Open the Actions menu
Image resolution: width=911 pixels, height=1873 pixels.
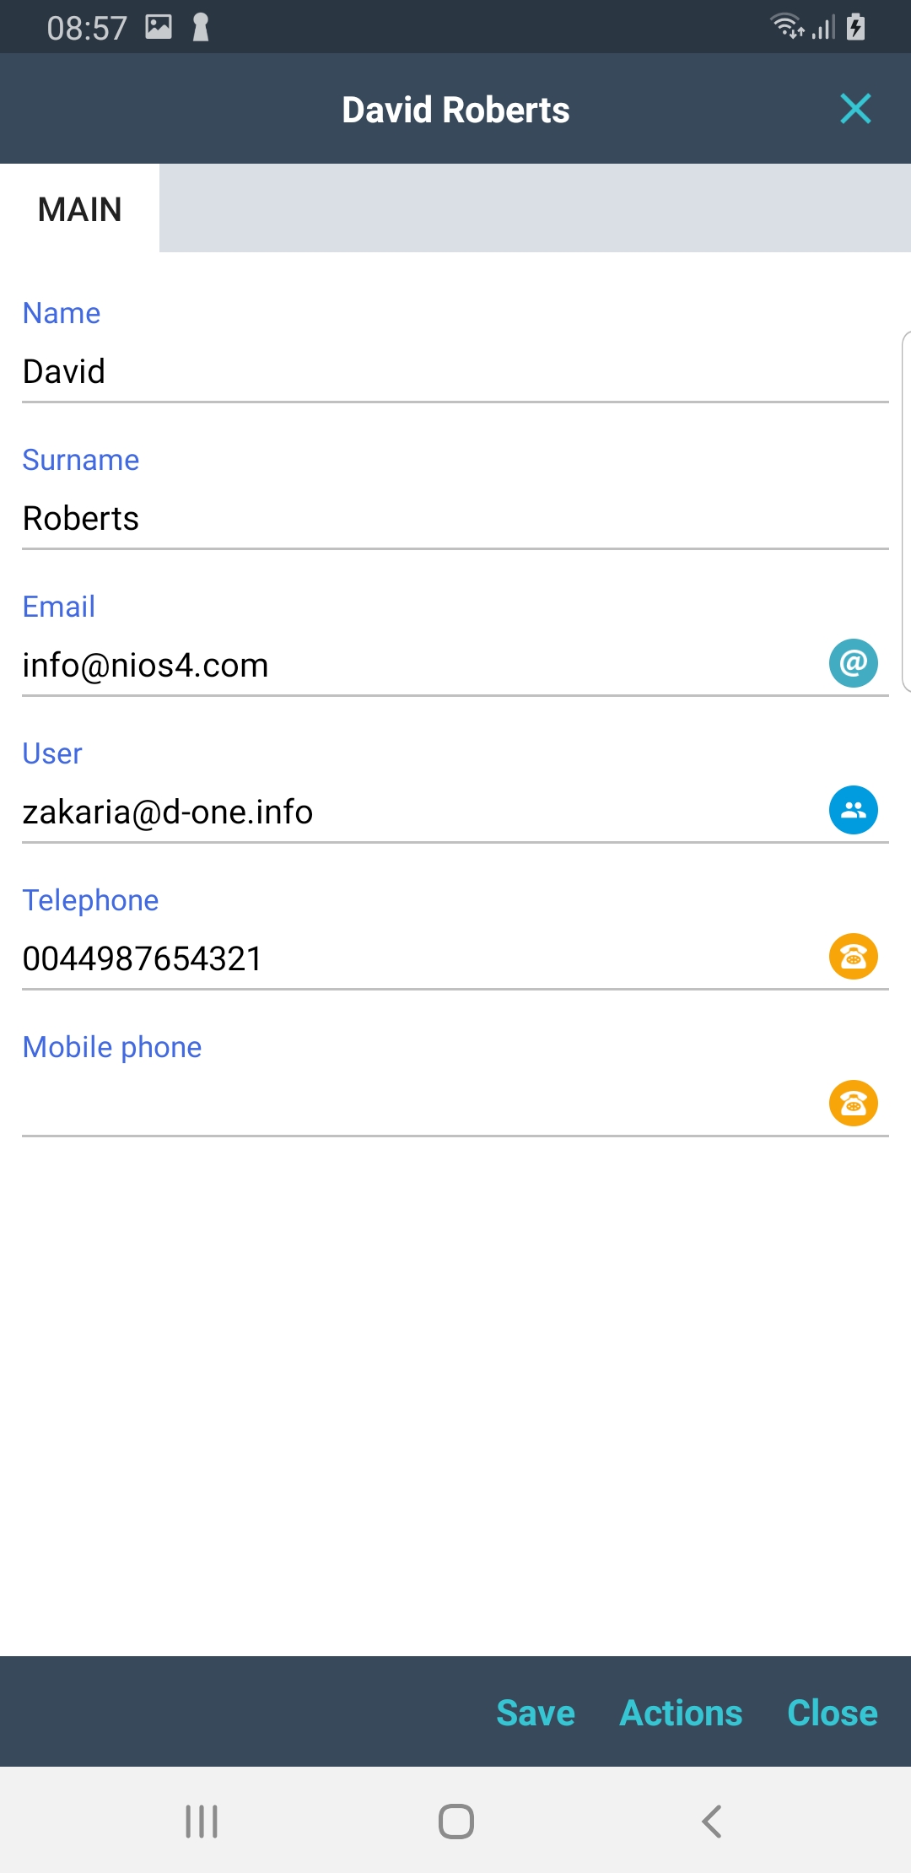(681, 1713)
